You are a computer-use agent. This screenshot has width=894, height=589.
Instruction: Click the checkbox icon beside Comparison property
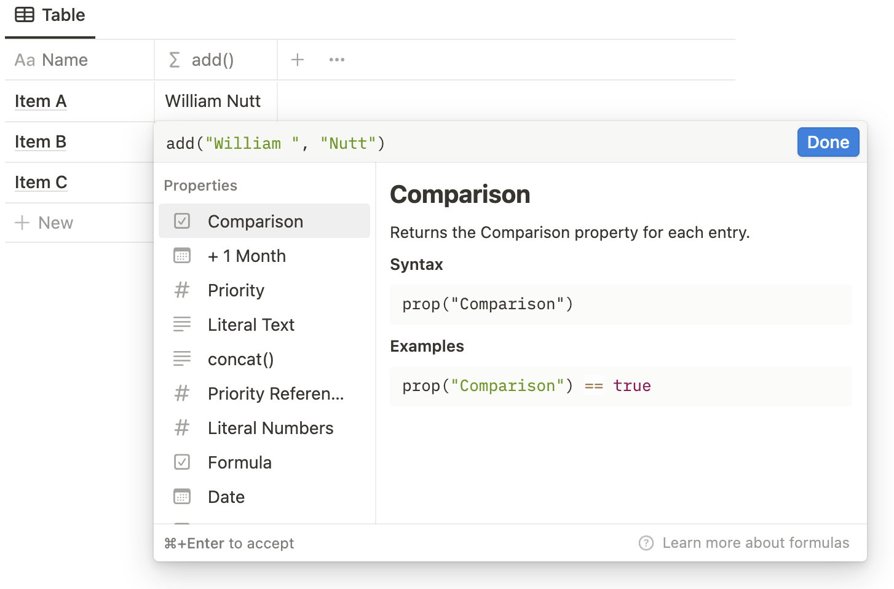click(x=182, y=221)
